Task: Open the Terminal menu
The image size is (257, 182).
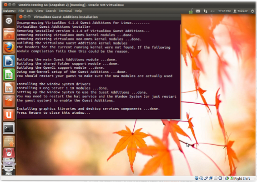Action: point(65,11)
